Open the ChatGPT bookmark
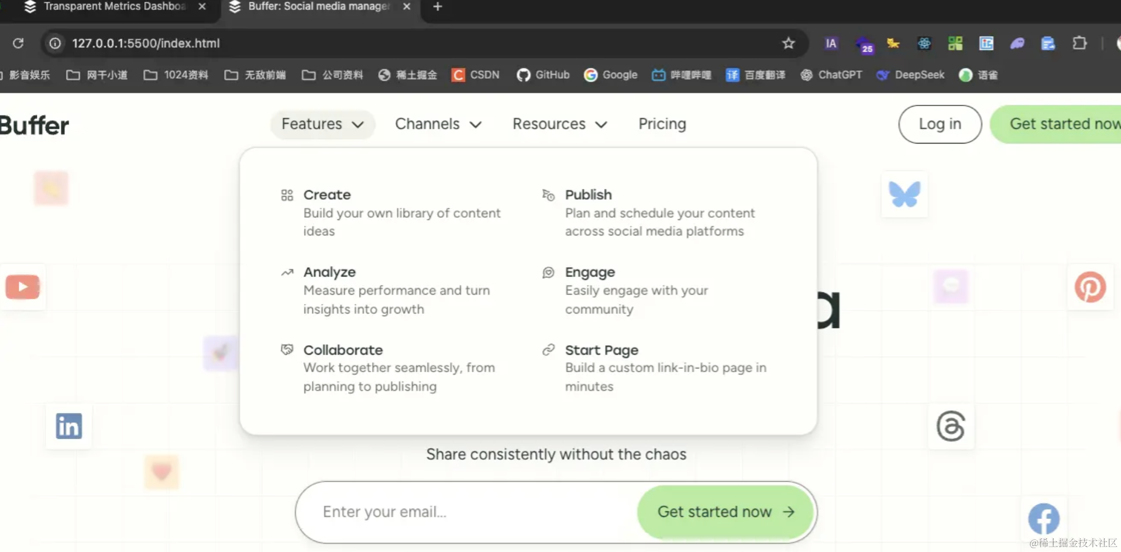 click(831, 75)
